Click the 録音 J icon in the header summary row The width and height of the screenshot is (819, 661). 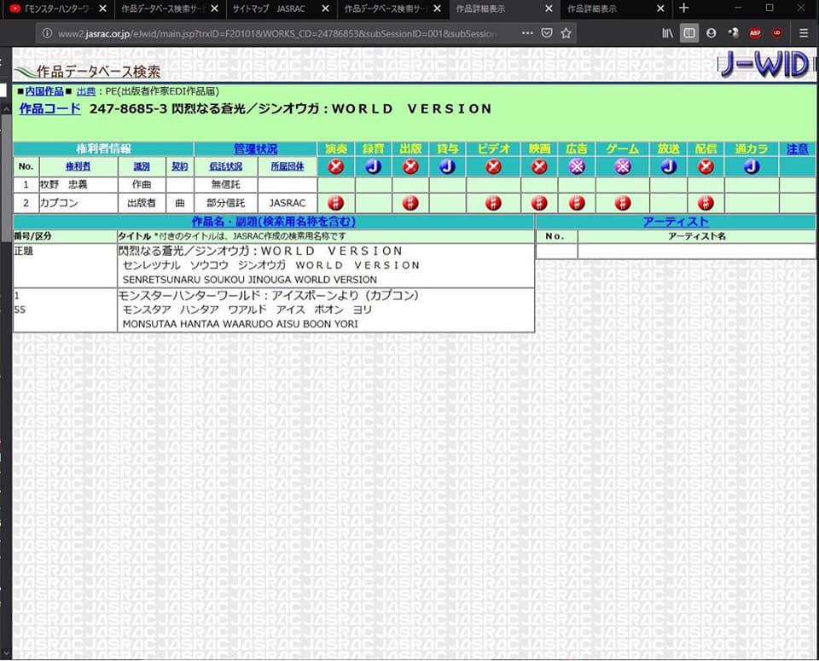coord(373,166)
